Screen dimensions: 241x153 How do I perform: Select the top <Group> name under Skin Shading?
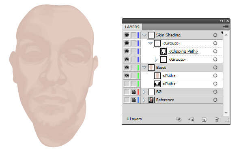pyautogui.click(x=171, y=43)
